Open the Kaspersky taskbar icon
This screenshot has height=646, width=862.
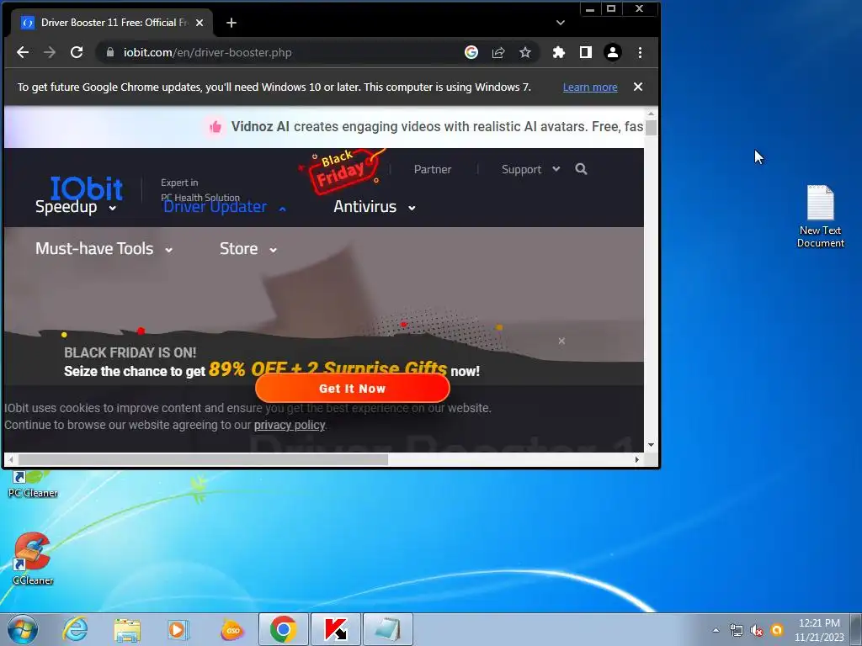click(335, 629)
